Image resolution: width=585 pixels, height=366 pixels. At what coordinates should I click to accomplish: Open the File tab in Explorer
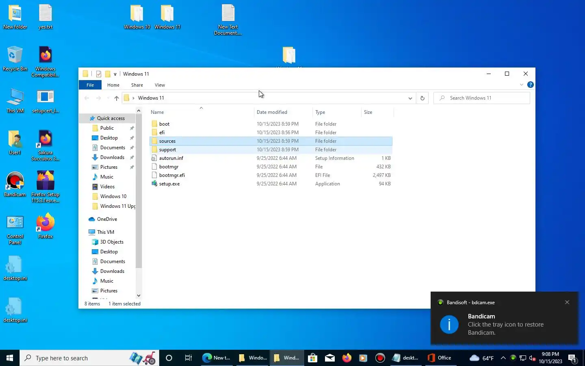(x=90, y=85)
